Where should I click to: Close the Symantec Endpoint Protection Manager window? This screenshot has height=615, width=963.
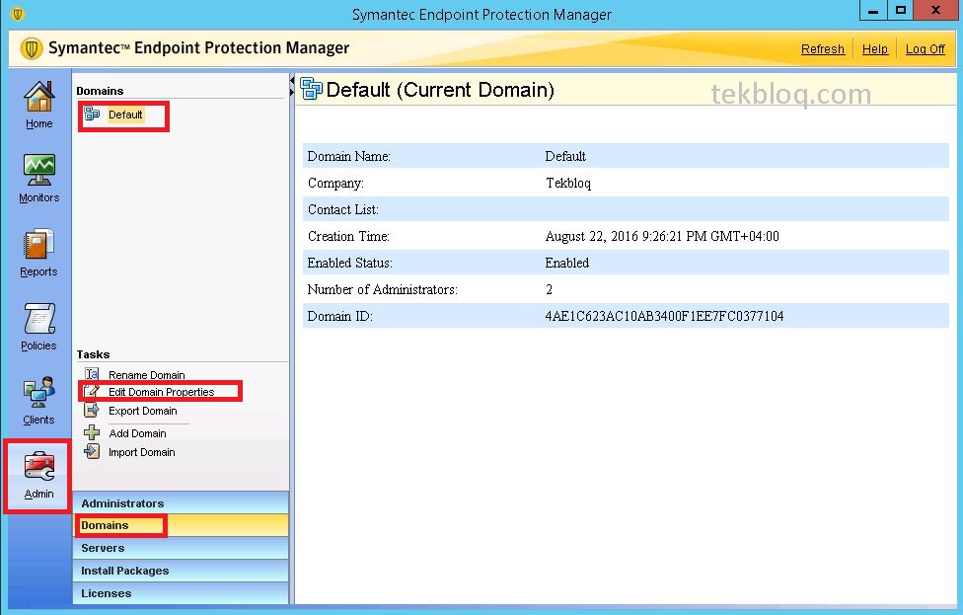(936, 11)
